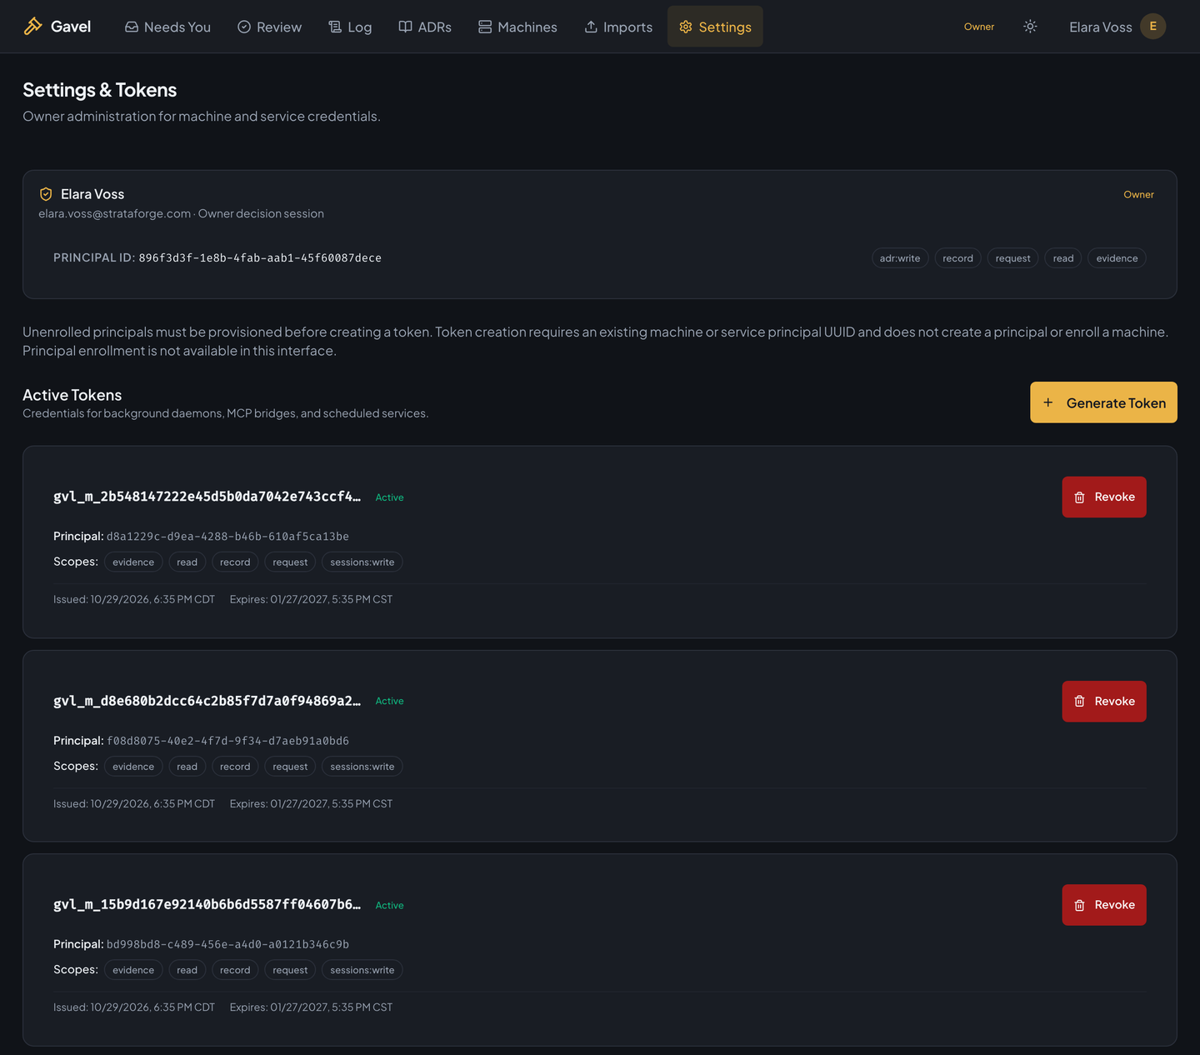Click the request chip in profile card
The image size is (1200, 1055).
pos(1012,258)
